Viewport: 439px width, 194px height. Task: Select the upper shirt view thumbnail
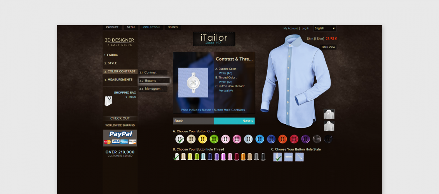[x=329, y=114]
